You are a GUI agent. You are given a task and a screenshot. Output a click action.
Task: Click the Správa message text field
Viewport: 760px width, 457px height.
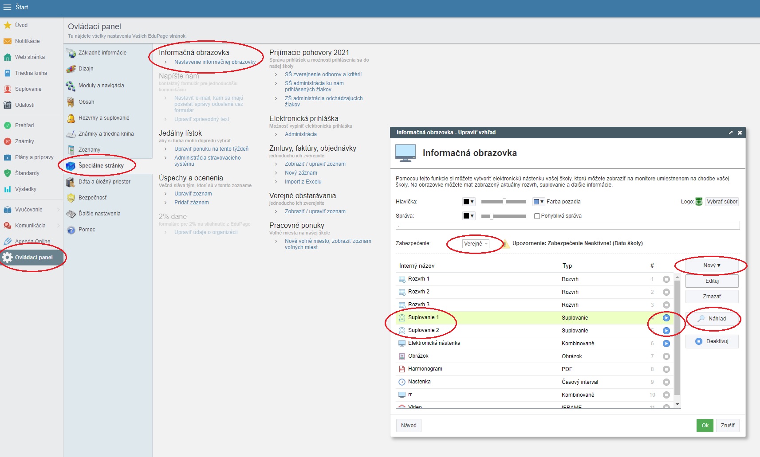coord(567,225)
